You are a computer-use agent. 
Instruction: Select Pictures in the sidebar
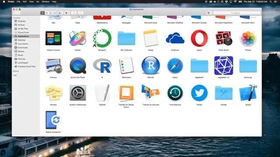click(21, 59)
